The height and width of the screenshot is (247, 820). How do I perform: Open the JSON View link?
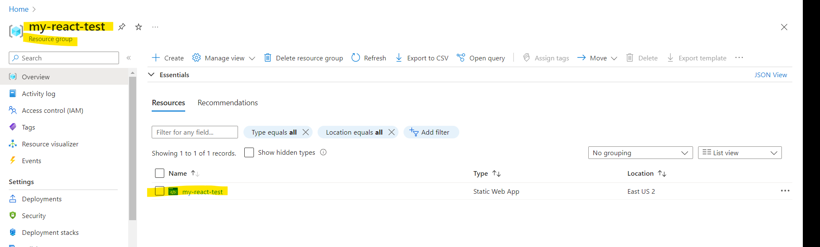coord(771,75)
